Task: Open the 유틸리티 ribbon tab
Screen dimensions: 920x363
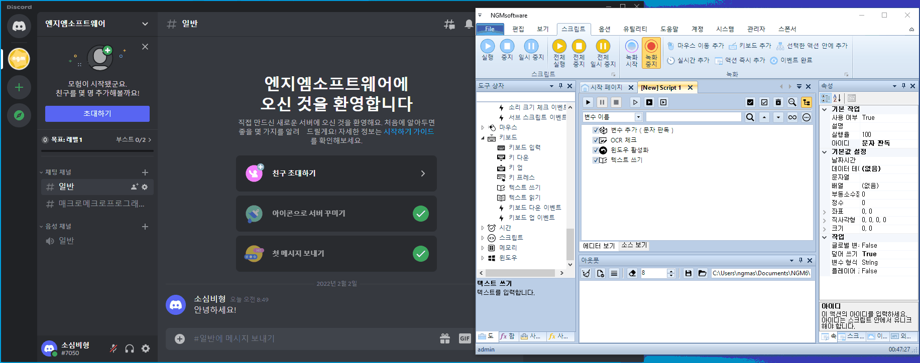Action: coord(635,29)
